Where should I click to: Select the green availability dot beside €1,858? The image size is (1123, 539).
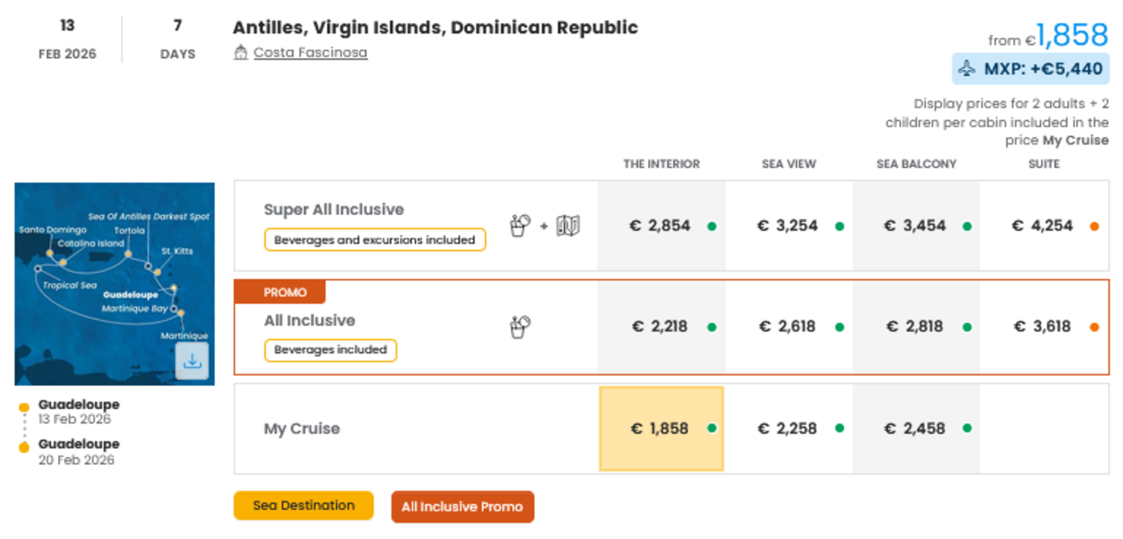[x=713, y=429]
